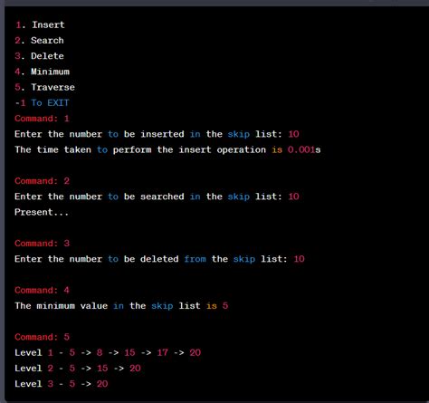Click the 'number to be searched' prompt line
Viewport: 429px width, 403px height.
(x=157, y=197)
